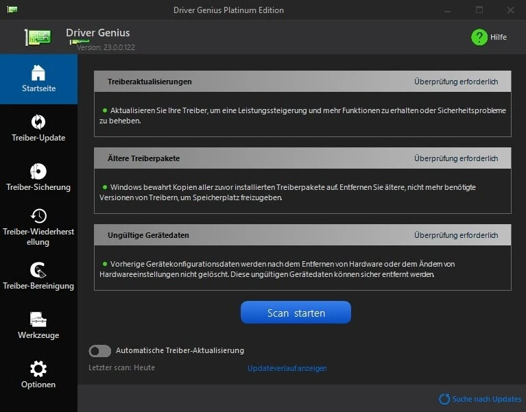Switch to the Treiber-Update label
The height and width of the screenshot is (412, 526).
38,138
